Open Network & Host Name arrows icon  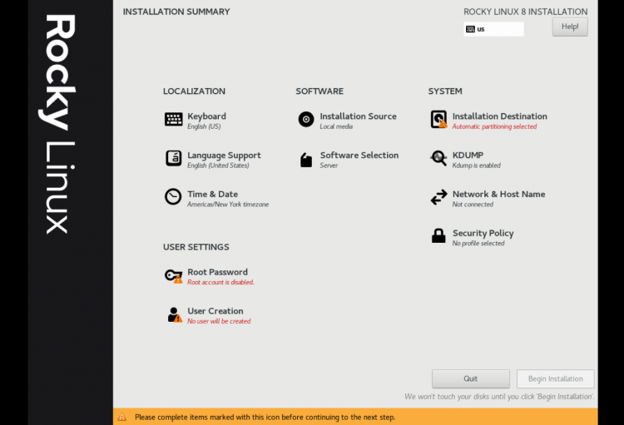tap(438, 197)
